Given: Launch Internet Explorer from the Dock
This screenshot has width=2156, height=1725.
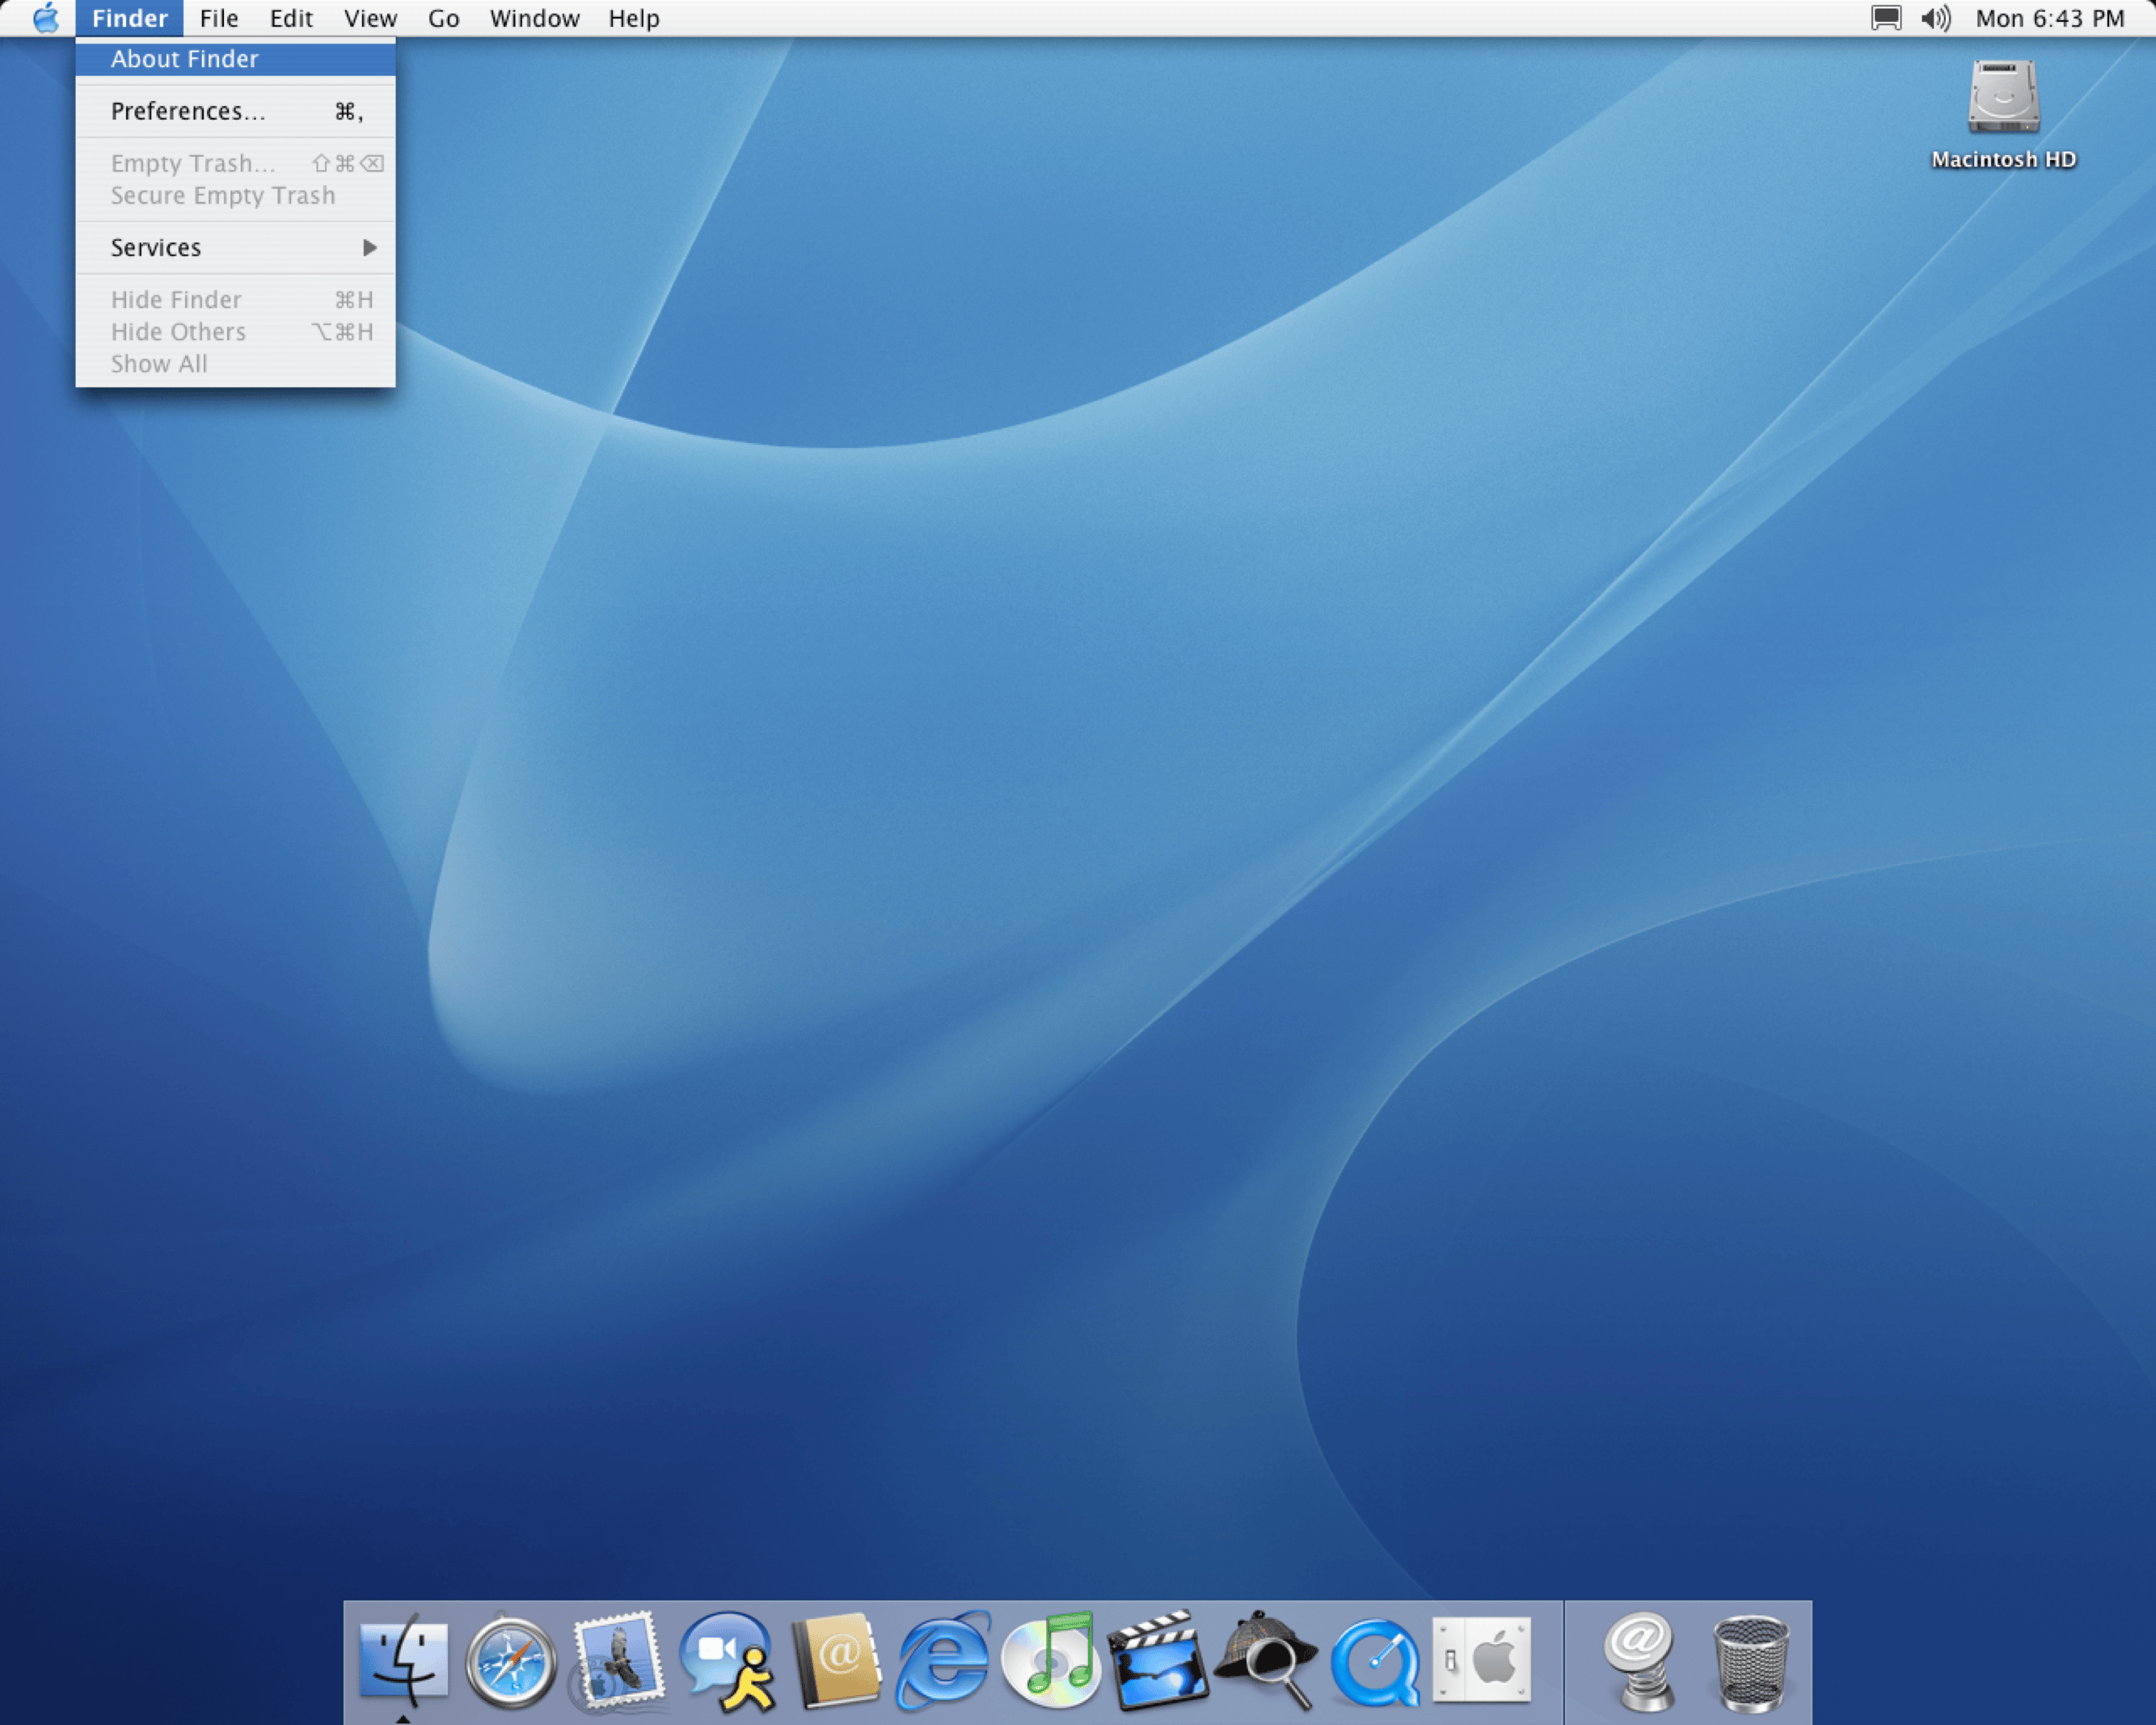Looking at the screenshot, I should 943,1660.
